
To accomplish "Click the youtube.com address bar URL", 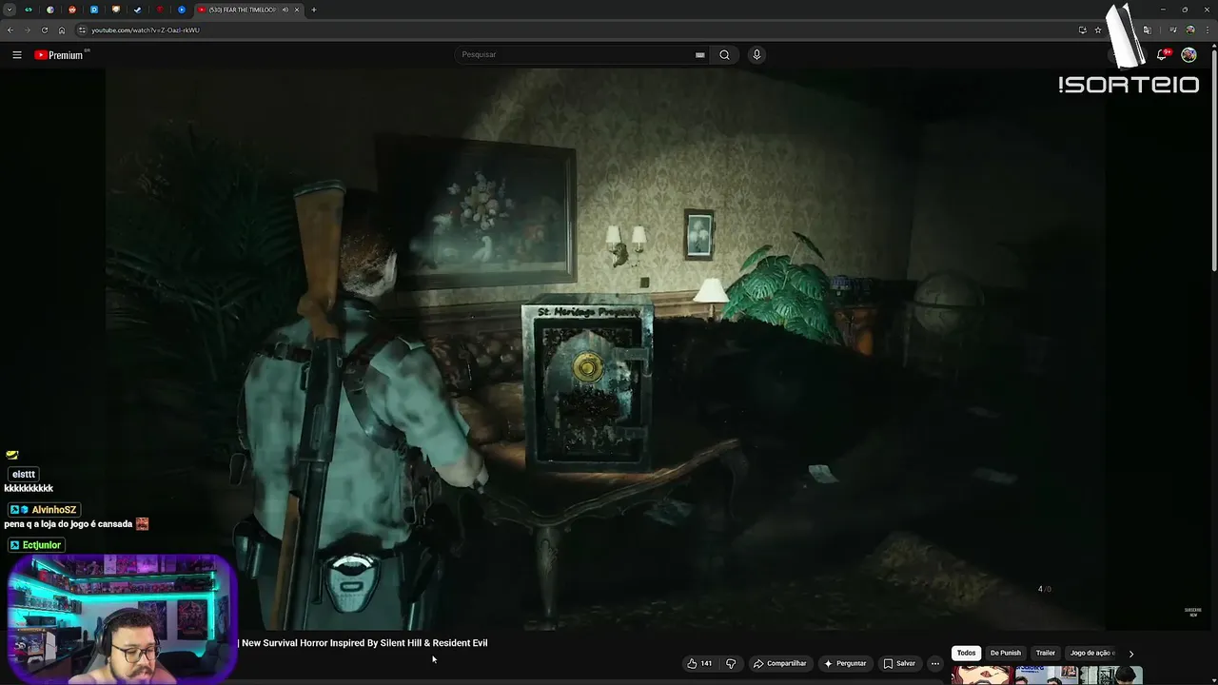I will (x=146, y=29).
